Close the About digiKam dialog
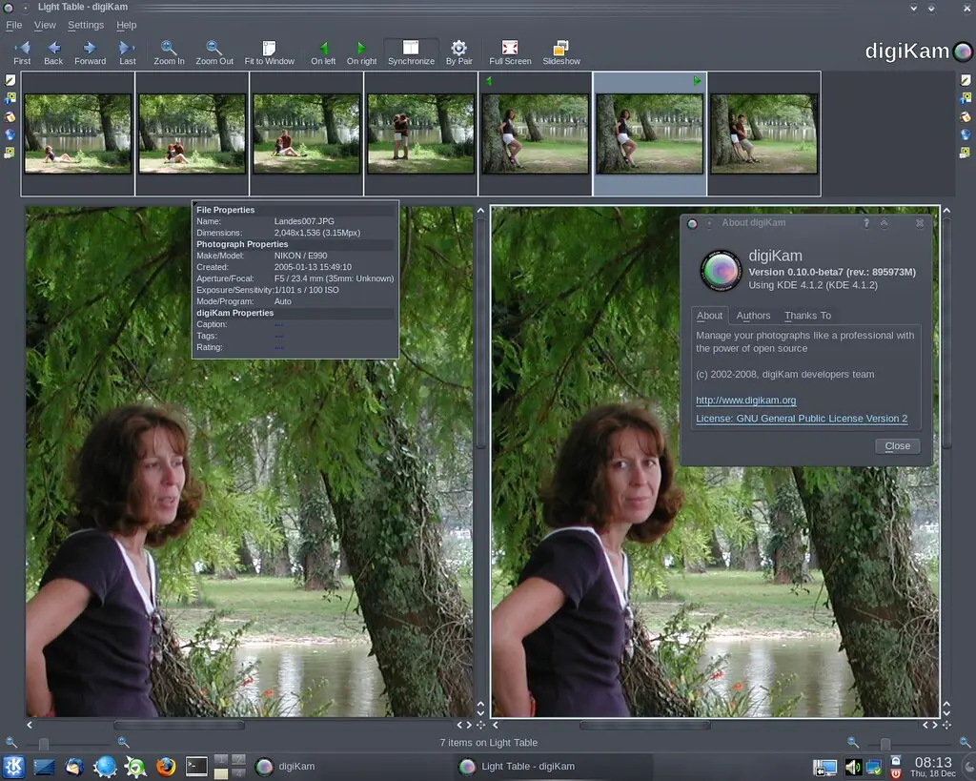The width and height of the screenshot is (976, 781). [897, 445]
